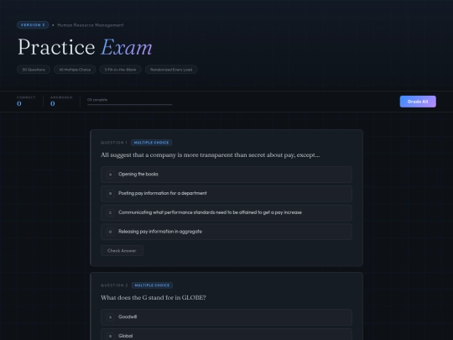The height and width of the screenshot is (340, 453).
Task: Choose option B Posting pay information for a department
Action: pyautogui.click(x=226, y=193)
